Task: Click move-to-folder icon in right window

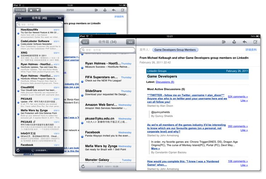Action: tap(224, 42)
